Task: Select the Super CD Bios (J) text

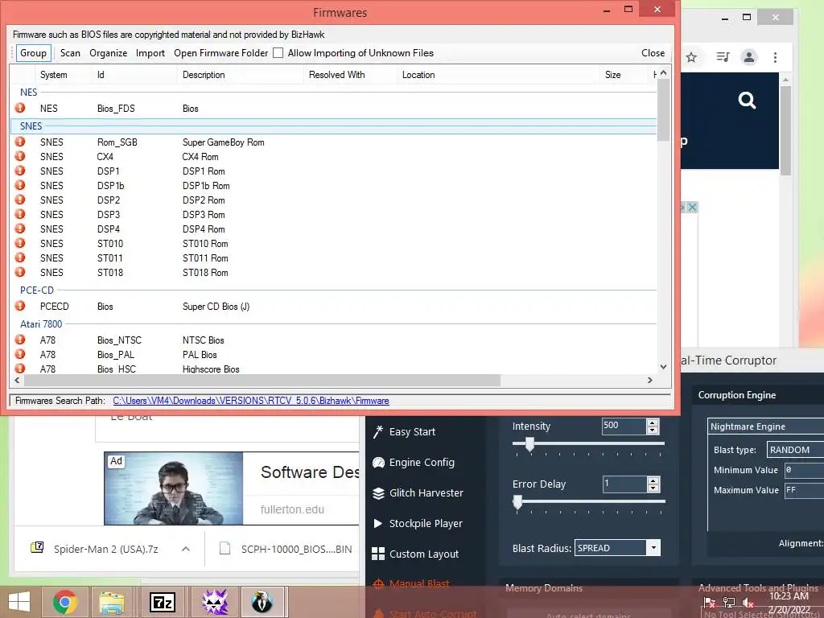Action: click(x=216, y=307)
